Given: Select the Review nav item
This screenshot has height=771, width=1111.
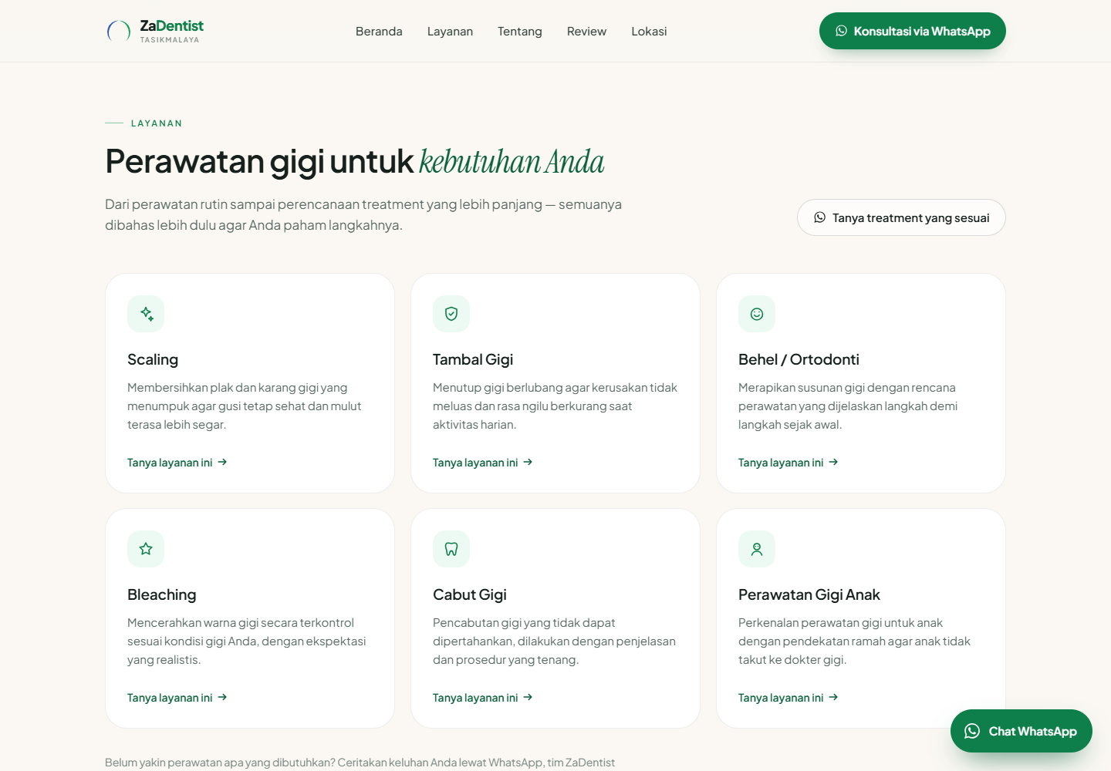Looking at the screenshot, I should 586,32.
